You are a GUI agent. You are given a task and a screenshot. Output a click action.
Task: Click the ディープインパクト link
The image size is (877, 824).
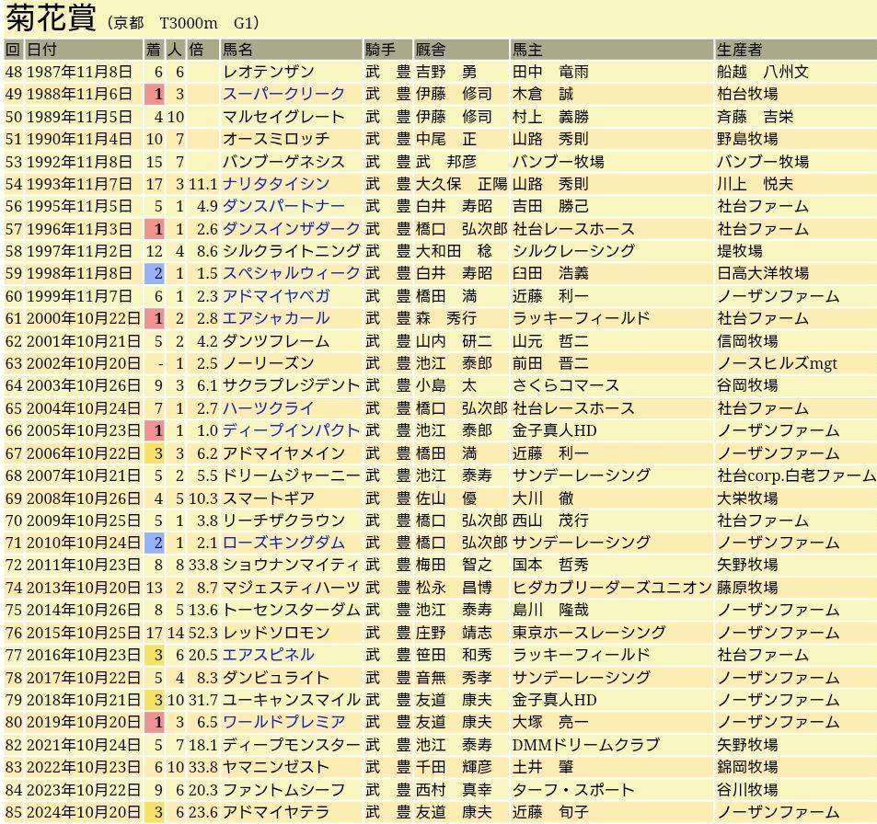tap(291, 430)
